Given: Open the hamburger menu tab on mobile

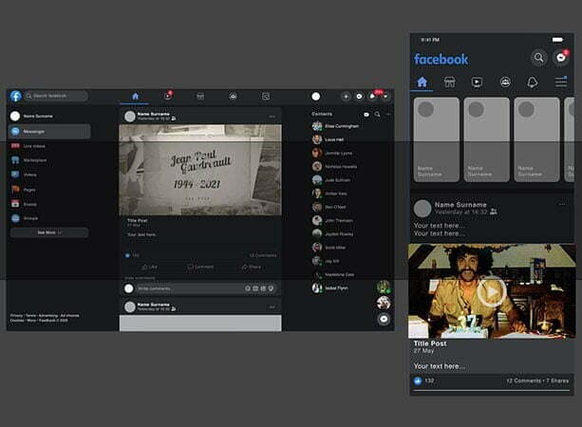Looking at the screenshot, I should point(561,82).
